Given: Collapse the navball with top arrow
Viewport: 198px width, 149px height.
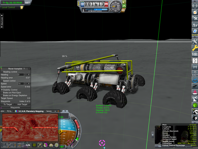Looking at the screenshot, I should tap(65, 111).
